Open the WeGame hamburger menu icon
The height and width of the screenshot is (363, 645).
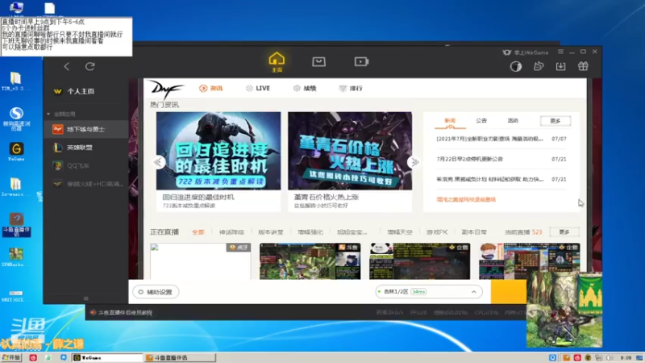560,52
